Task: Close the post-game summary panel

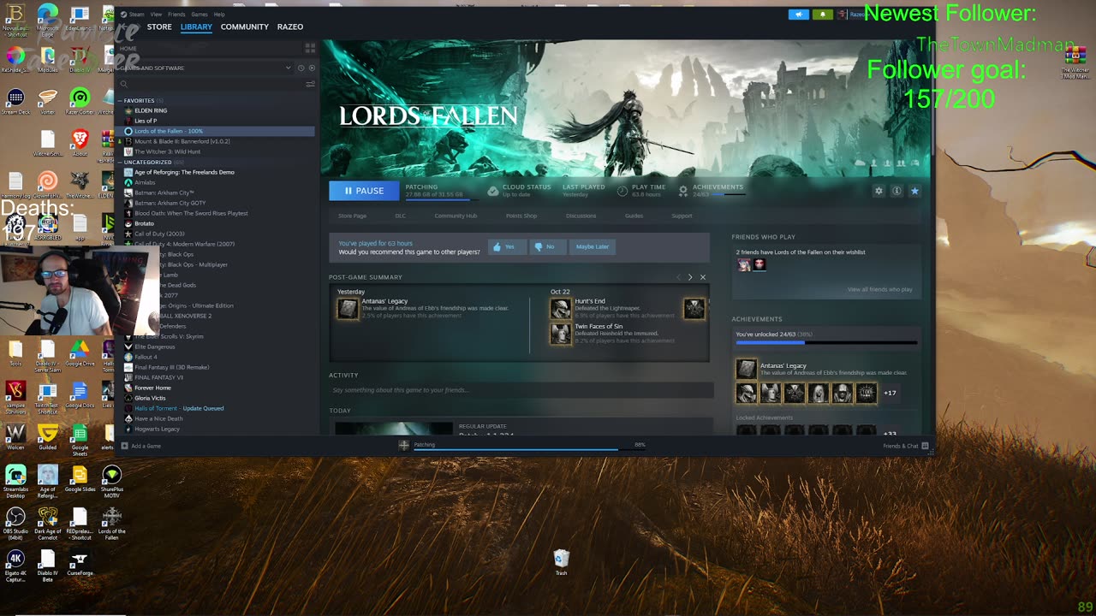Action: click(703, 277)
